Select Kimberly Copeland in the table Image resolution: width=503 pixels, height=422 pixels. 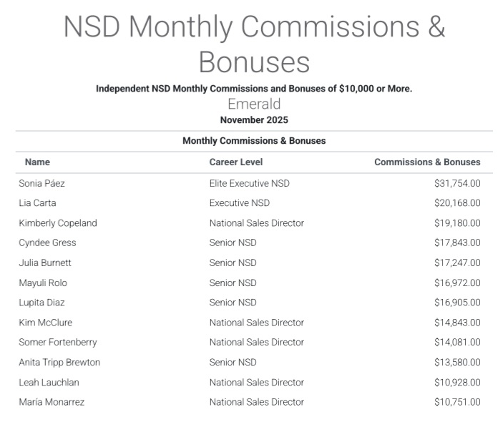point(58,223)
